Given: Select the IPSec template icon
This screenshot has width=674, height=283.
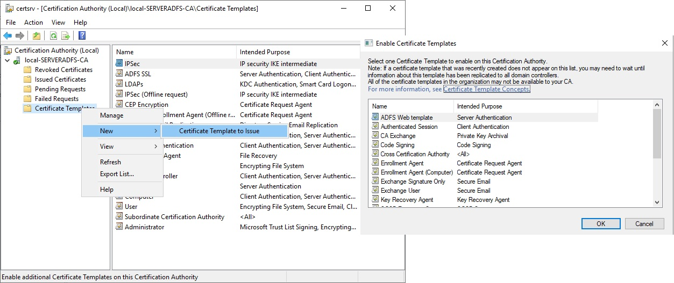Looking at the screenshot, I should (119, 64).
